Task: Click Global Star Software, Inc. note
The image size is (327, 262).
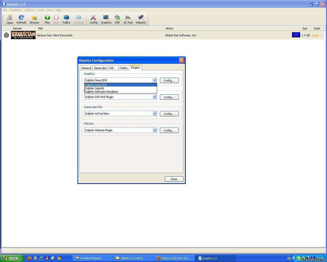Action: click(x=181, y=35)
